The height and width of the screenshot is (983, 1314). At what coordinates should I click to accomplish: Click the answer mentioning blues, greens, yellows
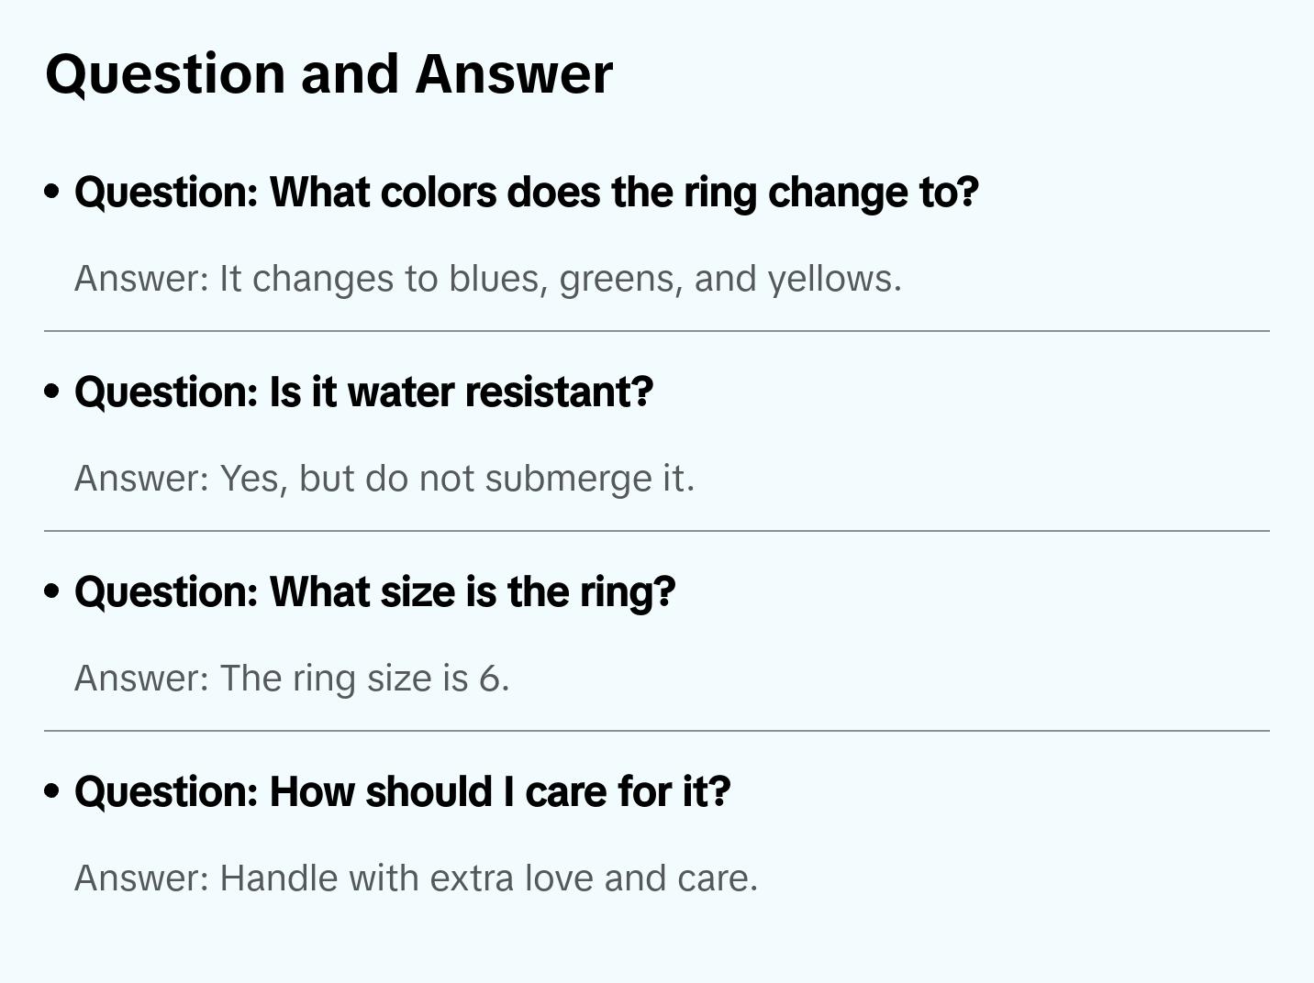[488, 279]
